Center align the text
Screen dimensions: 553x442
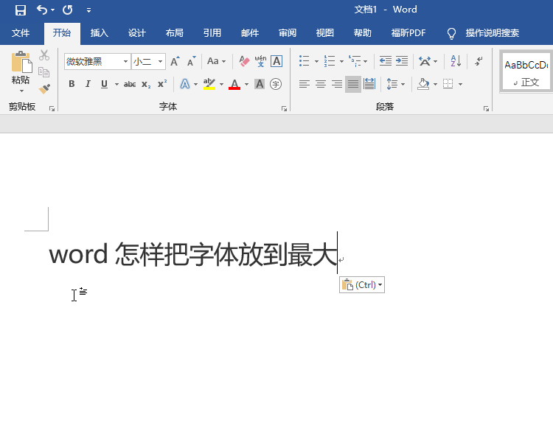click(321, 84)
